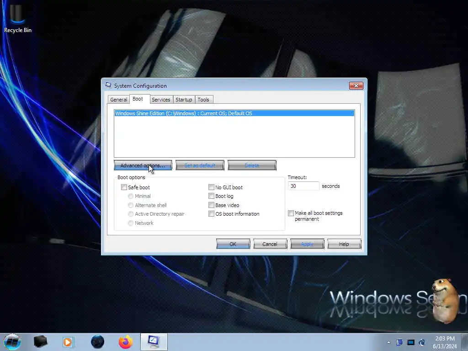
Task: Click the Set as default button
Action: click(x=200, y=165)
